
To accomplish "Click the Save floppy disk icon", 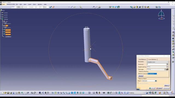I will coord(8,93).
